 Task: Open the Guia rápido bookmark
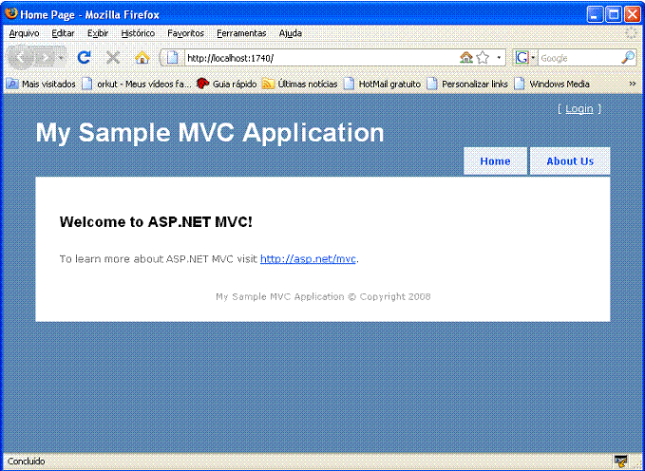(x=226, y=84)
